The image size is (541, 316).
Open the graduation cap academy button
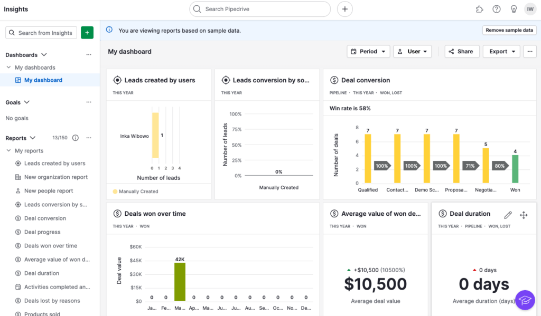(525, 300)
